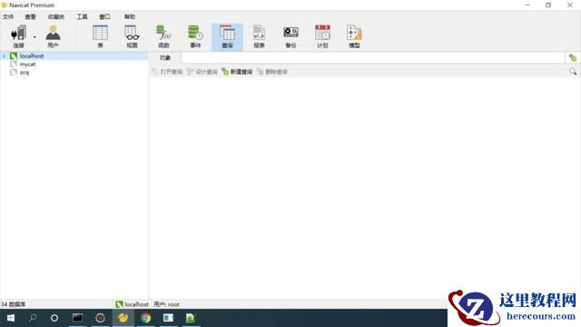The image size is (581, 327).
Task: Open the Help (帮助) menu
Action: (x=129, y=16)
